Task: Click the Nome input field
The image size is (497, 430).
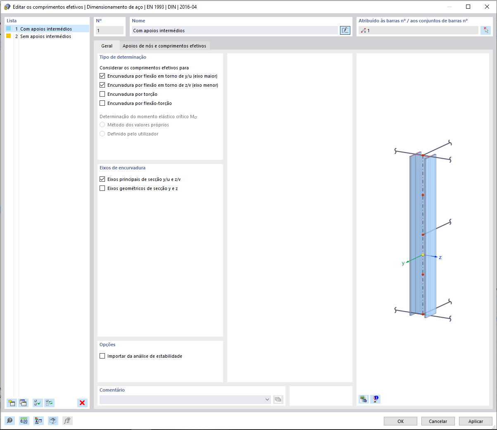Action: point(235,31)
